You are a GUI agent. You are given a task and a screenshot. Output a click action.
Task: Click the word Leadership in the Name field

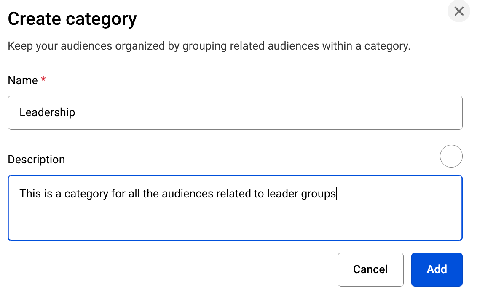point(47,112)
